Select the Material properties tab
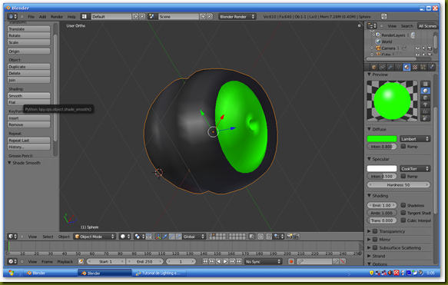Image resolution: width=448 pixels, height=285 pixels. pos(407,67)
